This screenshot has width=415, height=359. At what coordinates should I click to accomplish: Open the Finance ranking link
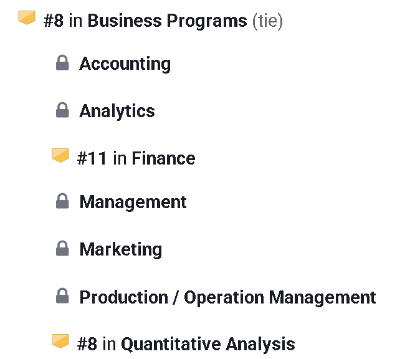tap(163, 158)
